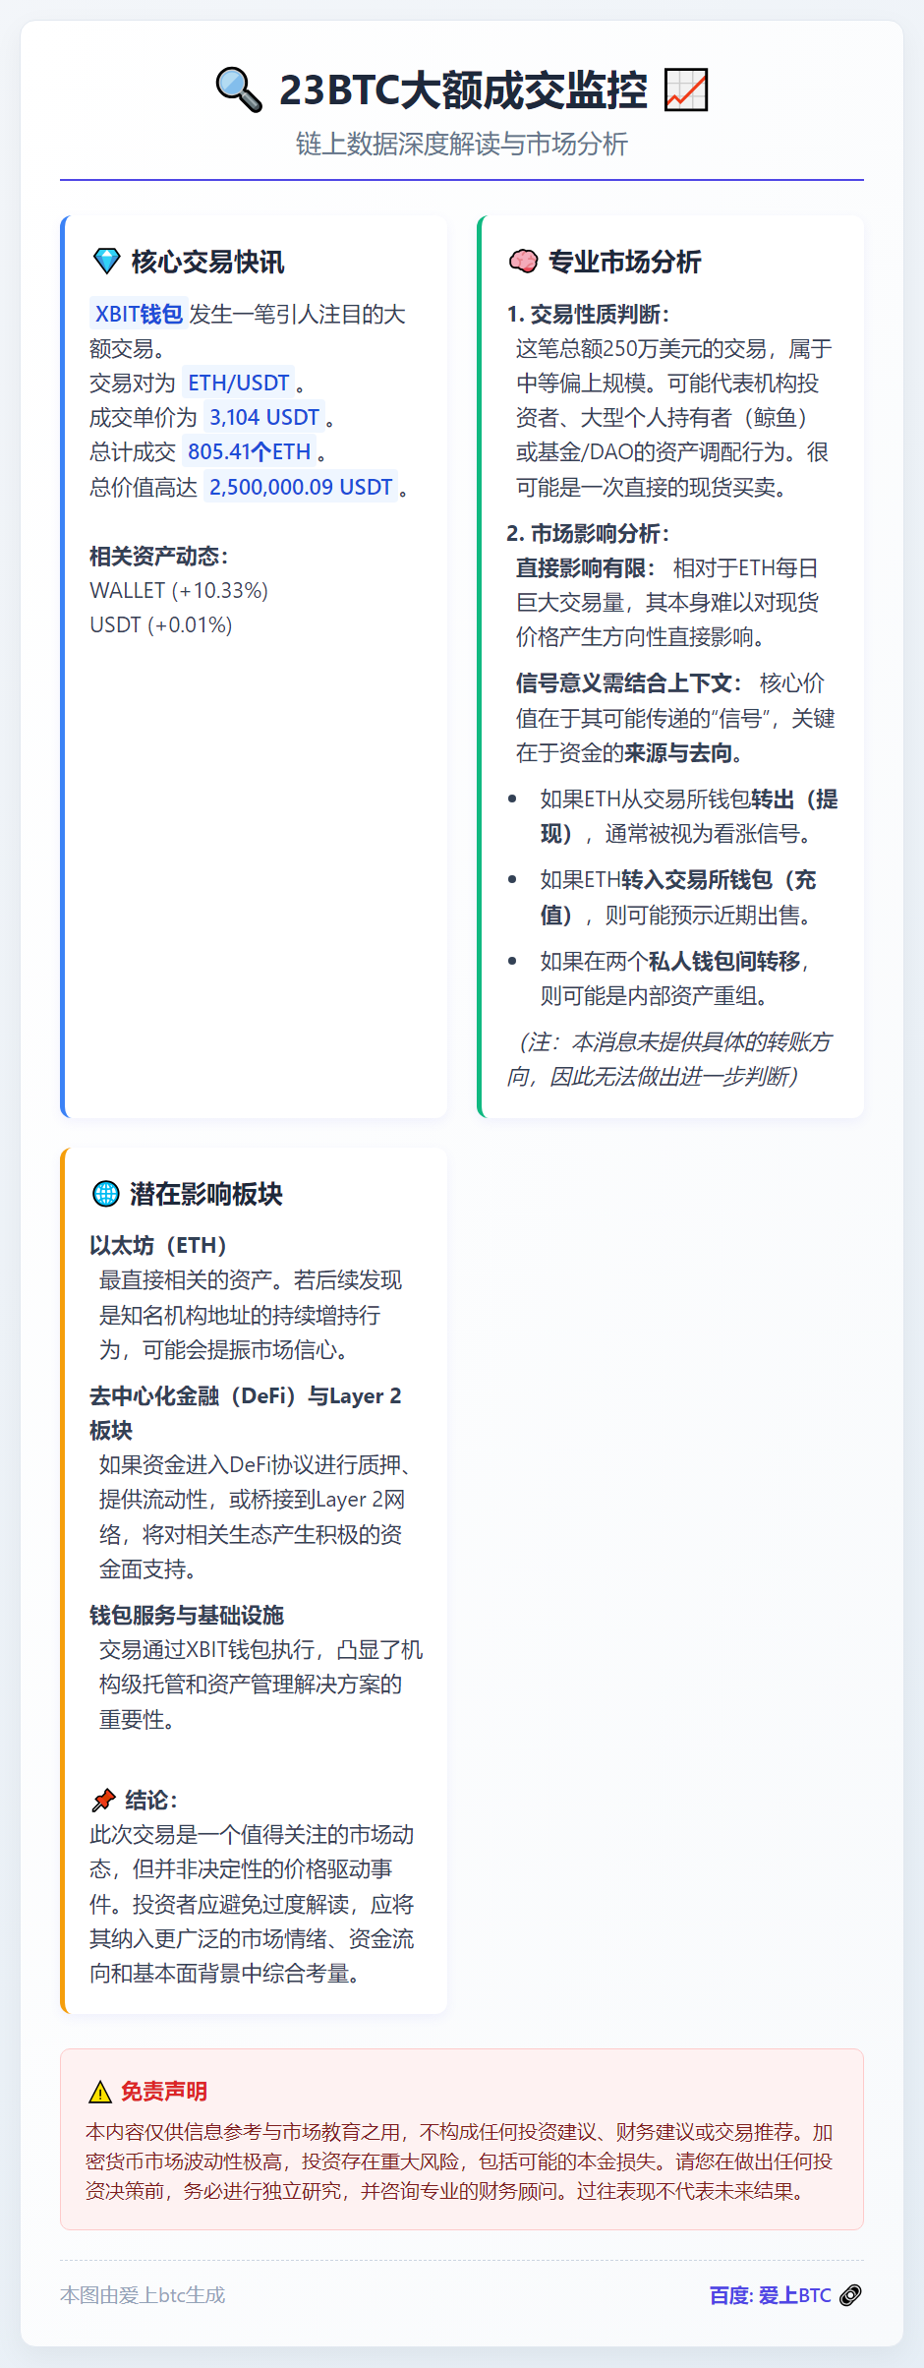Click the WALLET (+10.33%) line

tap(179, 590)
